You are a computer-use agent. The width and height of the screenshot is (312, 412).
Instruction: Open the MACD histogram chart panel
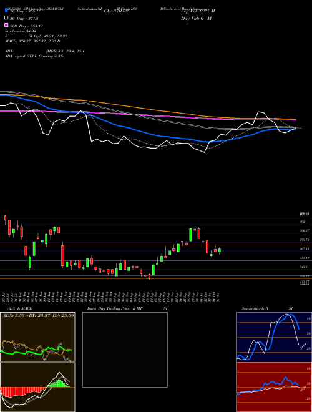pos(37,387)
